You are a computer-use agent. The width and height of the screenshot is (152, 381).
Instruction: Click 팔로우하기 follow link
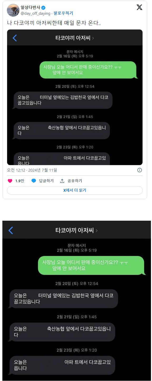pyautogui.click(x=63, y=13)
